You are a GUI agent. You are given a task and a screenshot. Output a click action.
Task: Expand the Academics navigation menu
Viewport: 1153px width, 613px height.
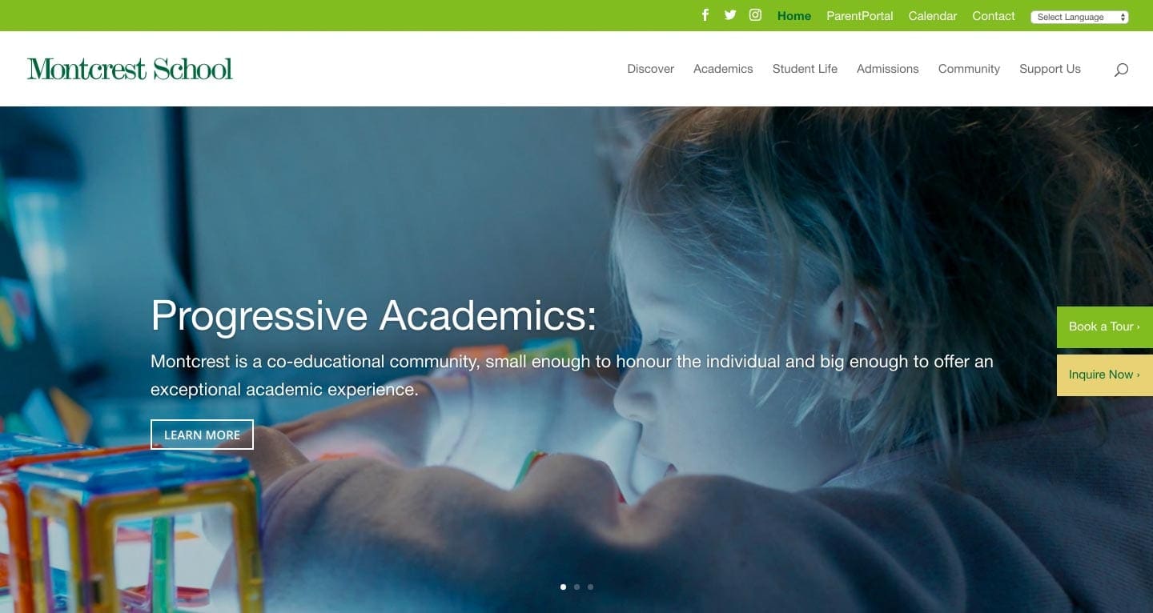[x=723, y=69]
